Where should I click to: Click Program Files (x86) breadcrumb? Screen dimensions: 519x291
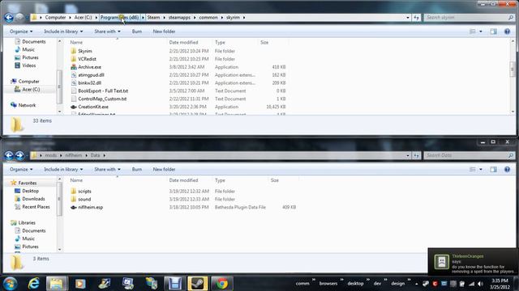pyautogui.click(x=119, y=18)
